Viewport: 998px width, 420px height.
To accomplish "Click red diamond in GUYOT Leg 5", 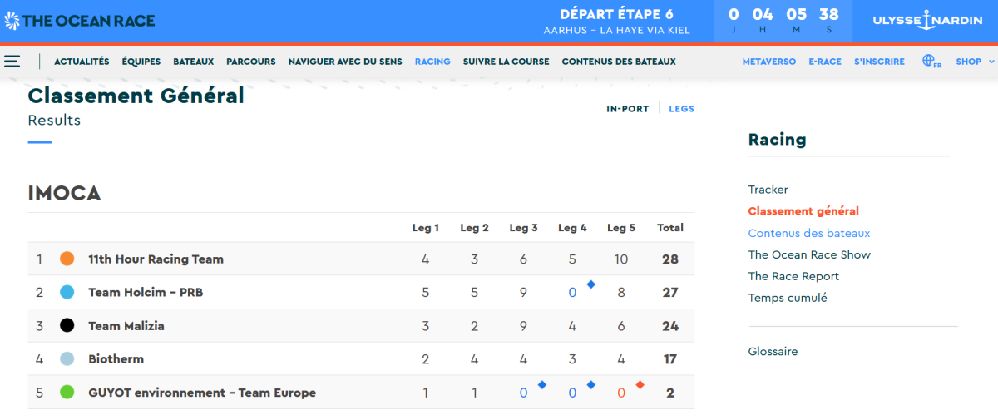I will [640, 384].
